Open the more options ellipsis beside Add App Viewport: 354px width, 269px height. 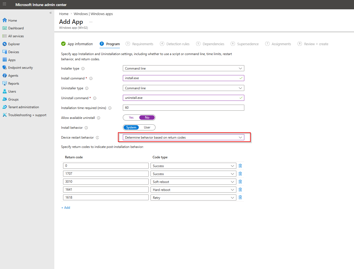tap(91, 22)
